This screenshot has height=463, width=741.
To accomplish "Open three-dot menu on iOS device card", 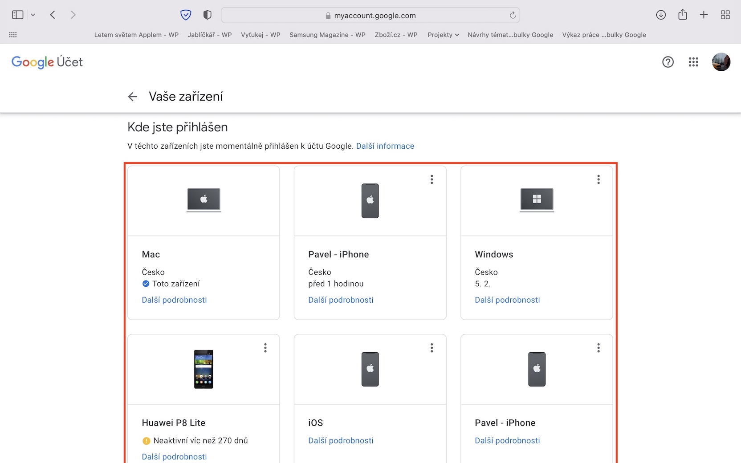I will pos(432,348).
